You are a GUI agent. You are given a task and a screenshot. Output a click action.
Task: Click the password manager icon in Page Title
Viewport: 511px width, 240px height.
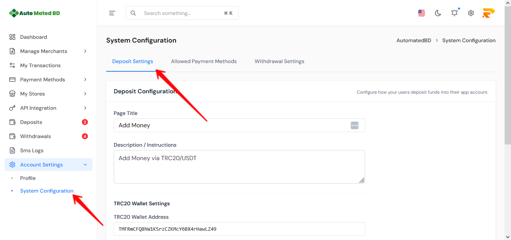(354, 125)
